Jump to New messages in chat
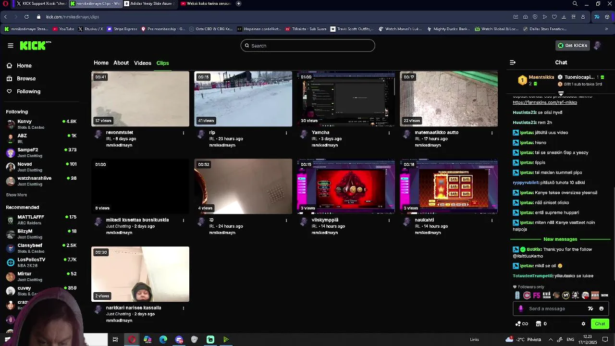 [560, 239]
